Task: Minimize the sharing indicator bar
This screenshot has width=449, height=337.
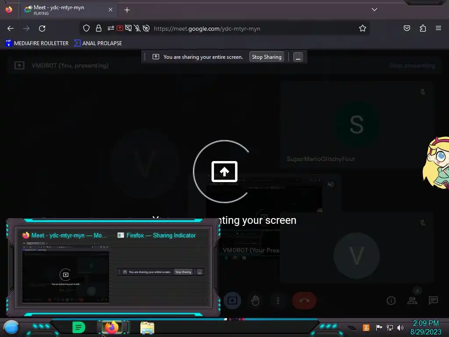Action: pos(298,57)
